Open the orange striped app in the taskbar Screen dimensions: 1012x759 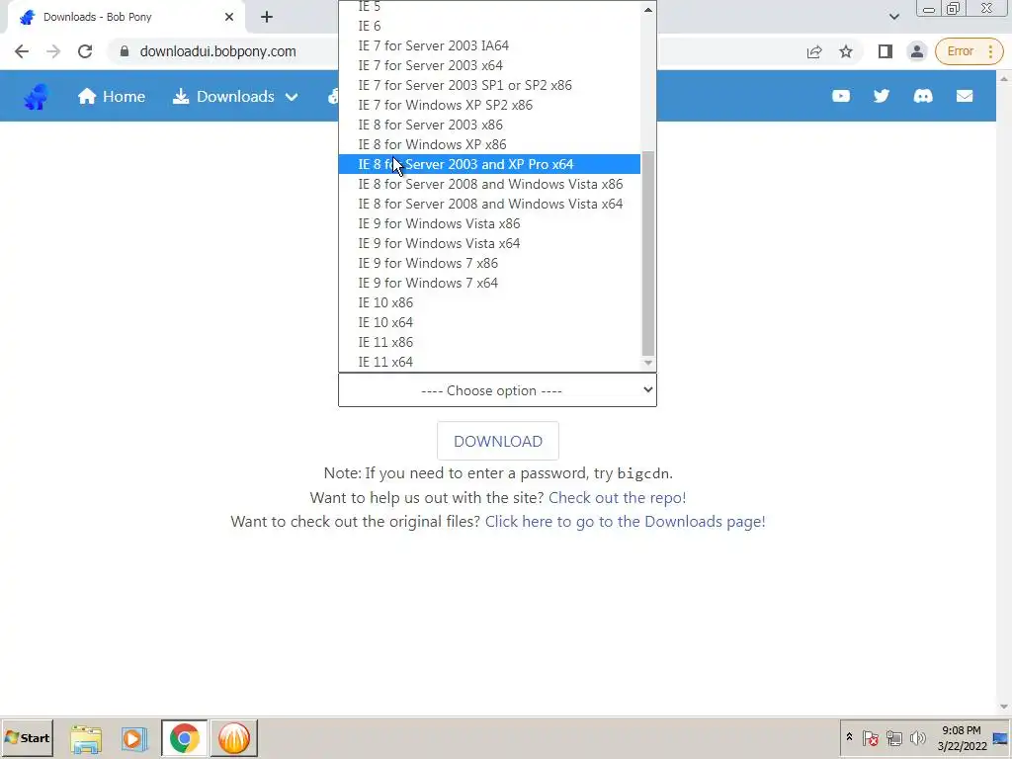[233, 738]
